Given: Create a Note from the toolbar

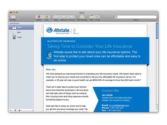Looking at the screenshot, I should point(92,17).
